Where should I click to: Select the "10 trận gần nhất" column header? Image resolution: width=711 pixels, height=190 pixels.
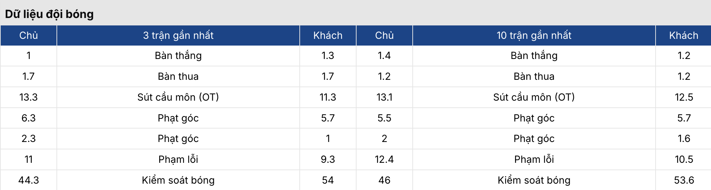[x=534, y=35]
